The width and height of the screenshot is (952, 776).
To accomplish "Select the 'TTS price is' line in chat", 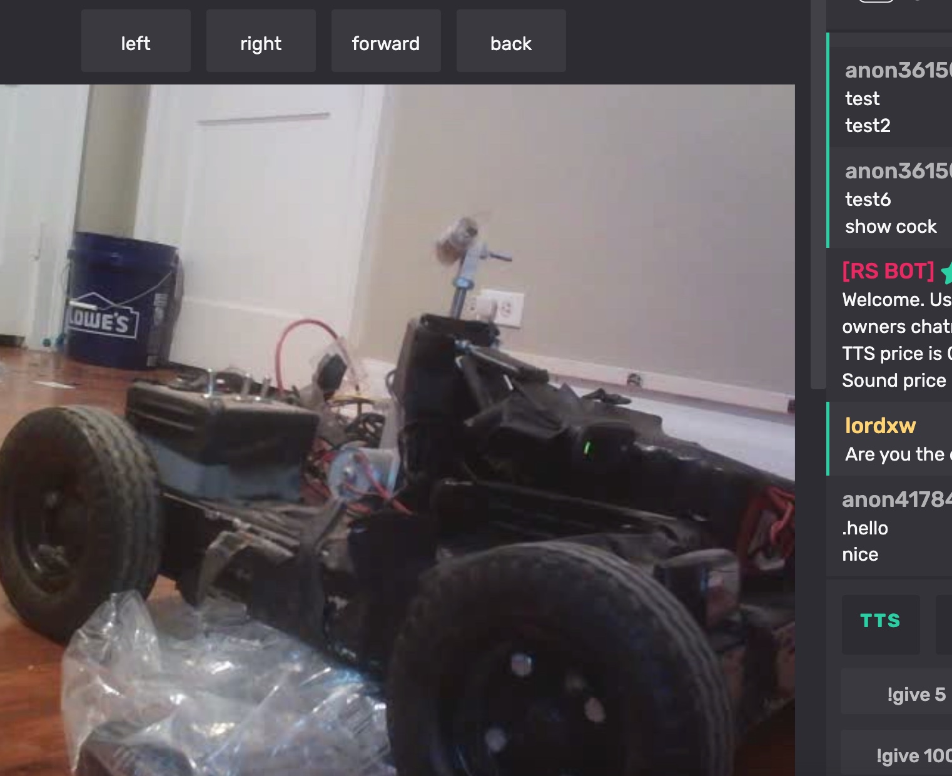I will [x=896, y=354].
